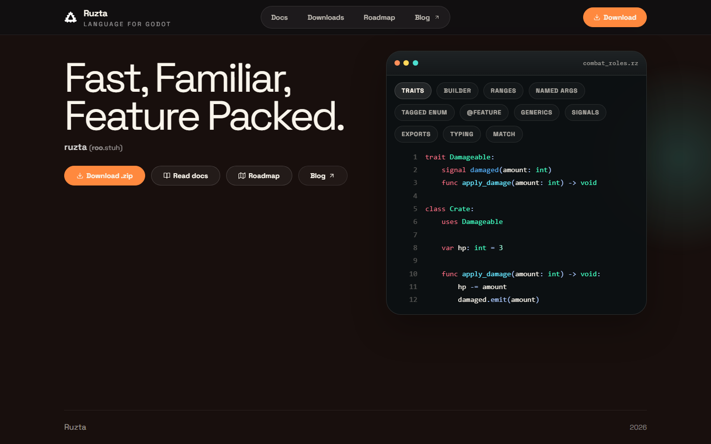Show the NAMED ARGS code example
Viewport: 711px width, 444px height.
point(556,91)
